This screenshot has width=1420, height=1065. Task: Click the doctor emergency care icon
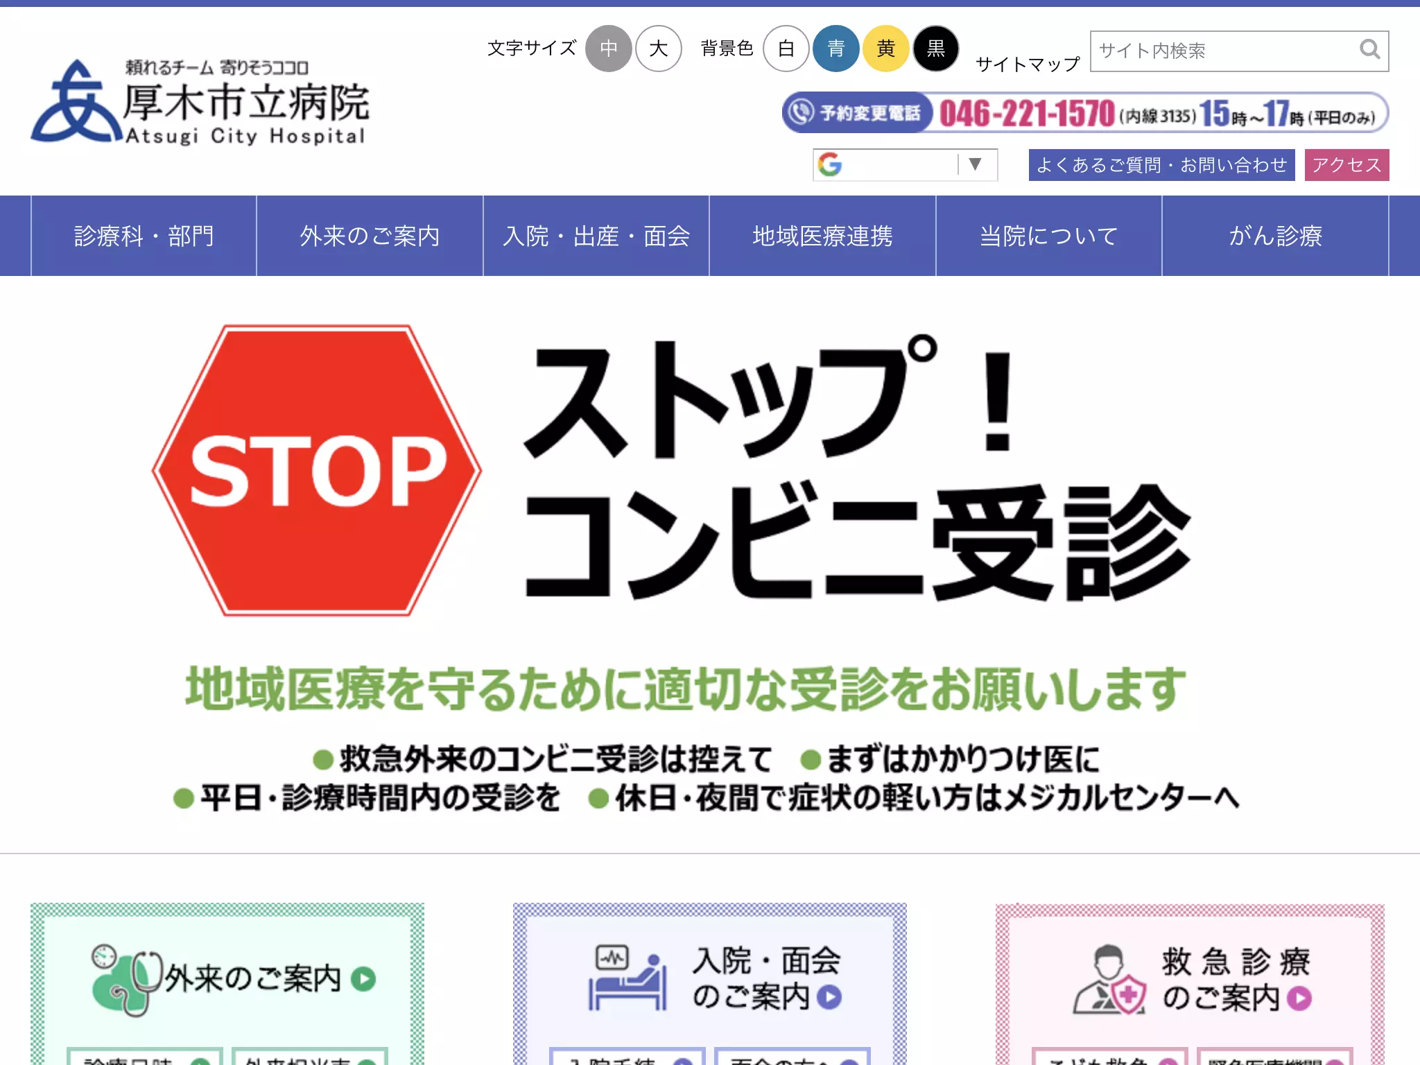click(x=1109, y=979)
